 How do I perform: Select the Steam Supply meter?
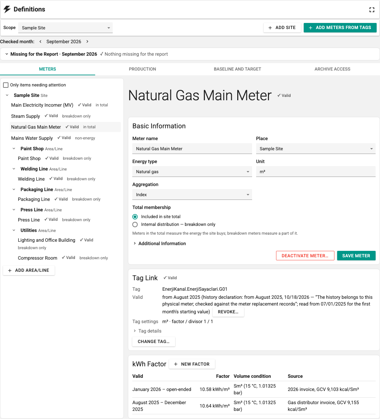coord(65,116)
